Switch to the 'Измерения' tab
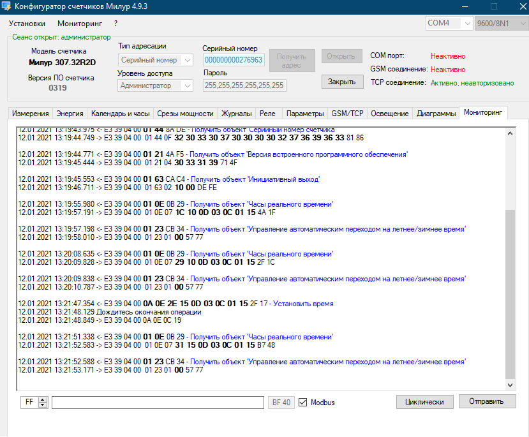This screenshot has height=437, width=529. click(31, 114)
